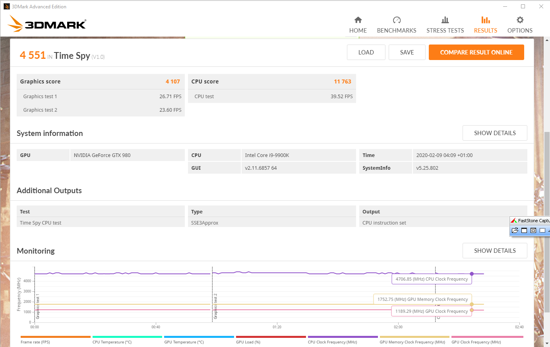The height and width of the screenshot is (347, 550).
Task: Toggle CPU Temperature legend series
Action: point(127,340)
